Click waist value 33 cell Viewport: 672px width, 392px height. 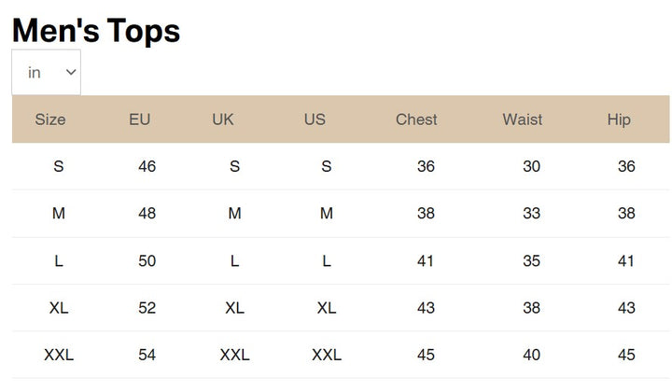[532, 214]
